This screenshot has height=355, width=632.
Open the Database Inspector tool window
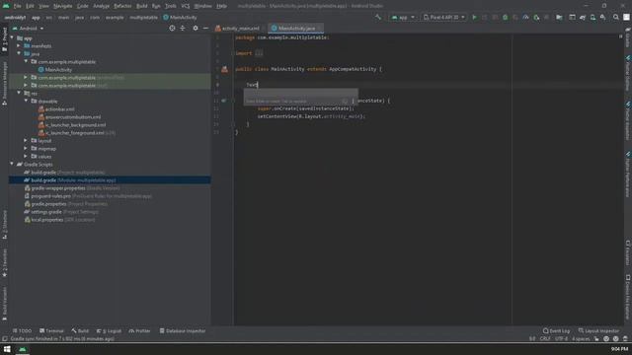183,331
